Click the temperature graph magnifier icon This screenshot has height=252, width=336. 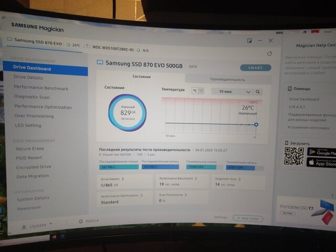pyautogui.click(x=258, y=91)
